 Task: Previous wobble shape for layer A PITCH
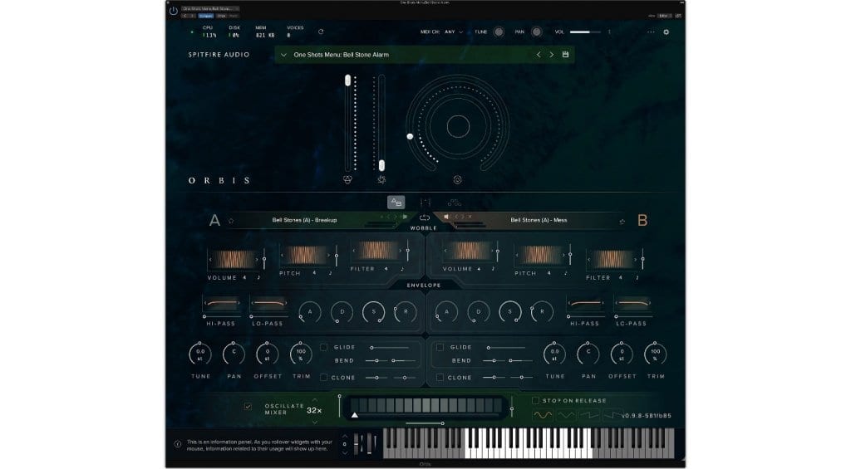tap(283, 255)
